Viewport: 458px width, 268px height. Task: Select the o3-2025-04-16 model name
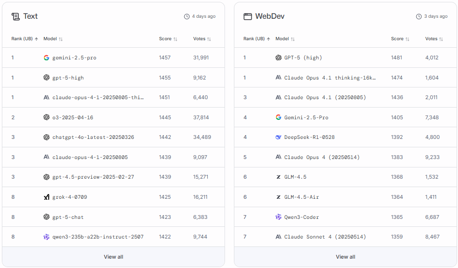(73, 117)
